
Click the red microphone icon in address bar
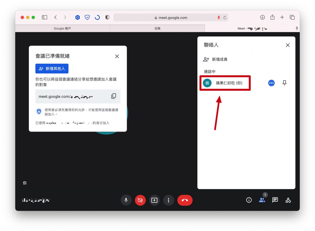pos(219,18)
